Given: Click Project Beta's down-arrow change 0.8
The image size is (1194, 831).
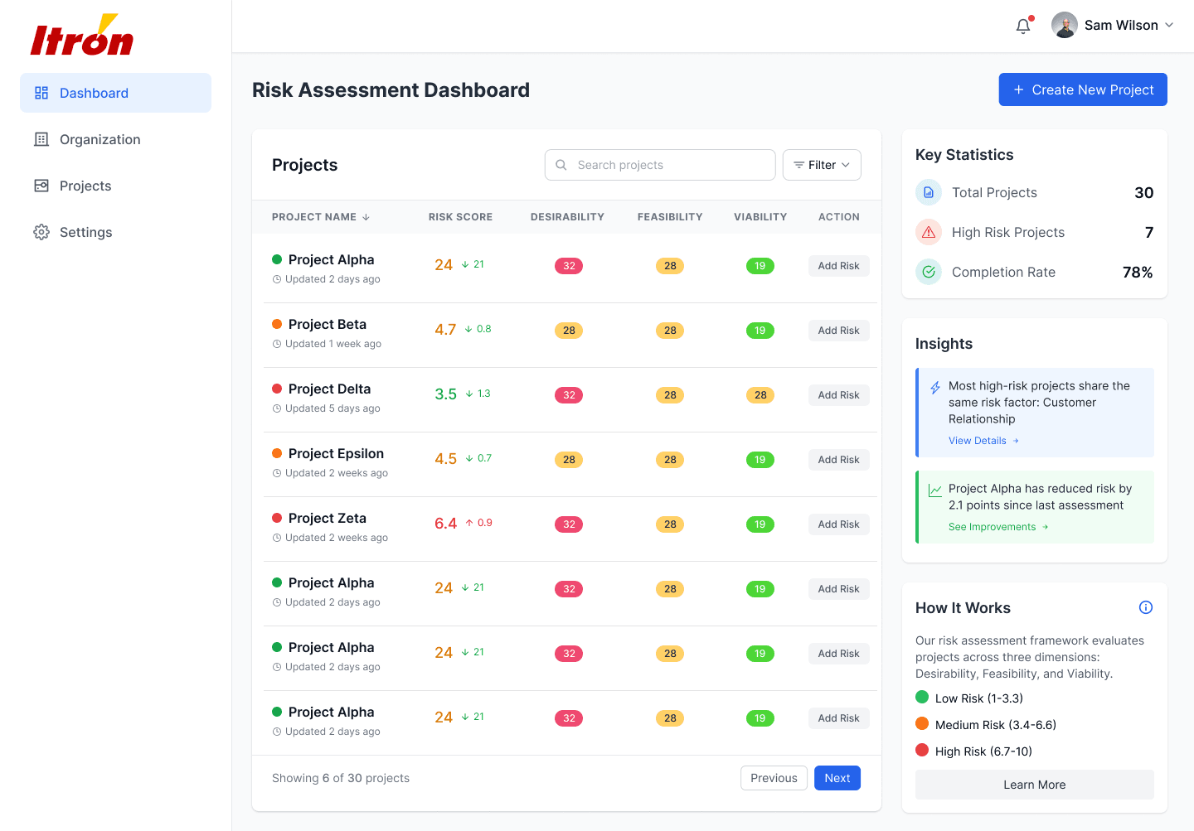Looking at the screenshot, I should [478, 329].
